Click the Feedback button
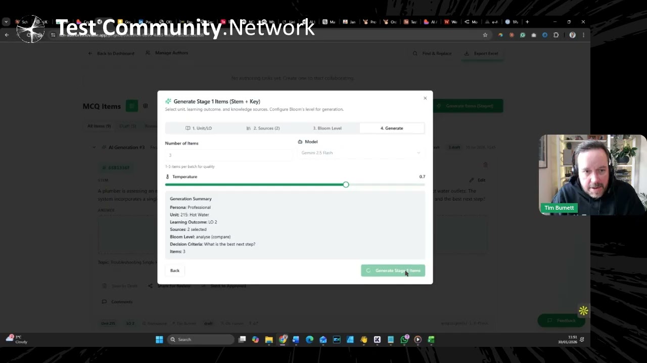 (562, 321)
